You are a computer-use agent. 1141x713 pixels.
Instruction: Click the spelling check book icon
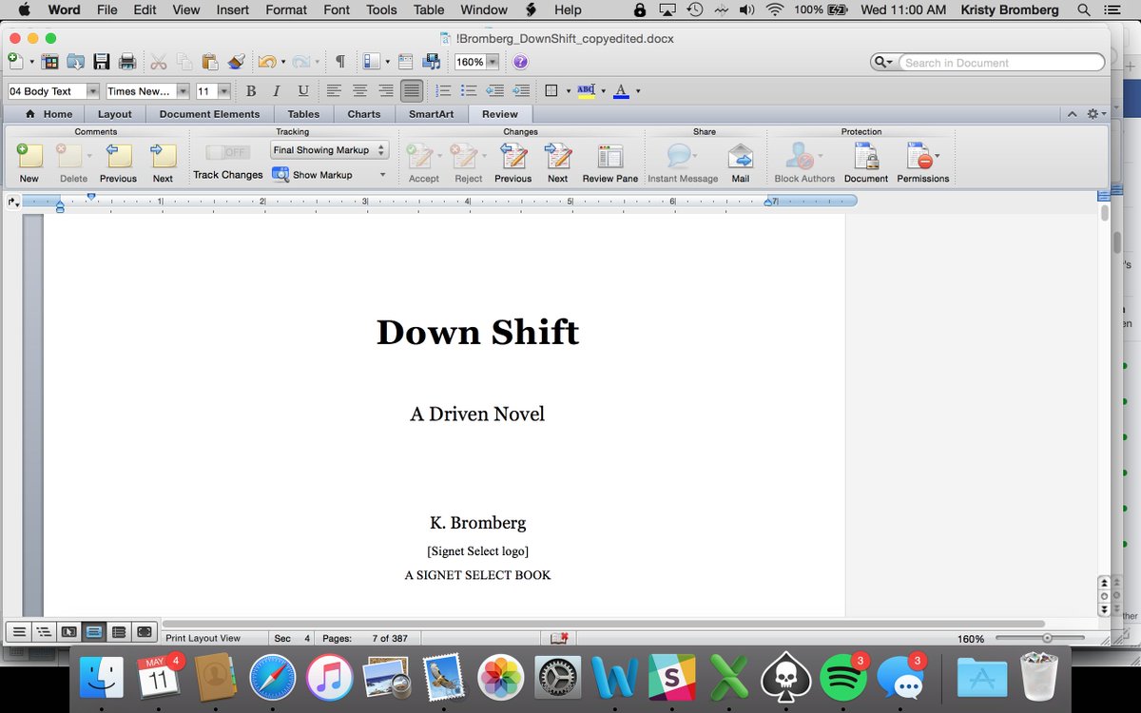point(559,639)
